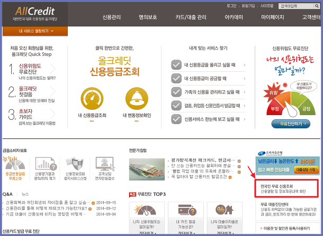Screen dimensions: 323x236
Task: Click the 금융소비자보호 heading
Action: click(15, 150)
